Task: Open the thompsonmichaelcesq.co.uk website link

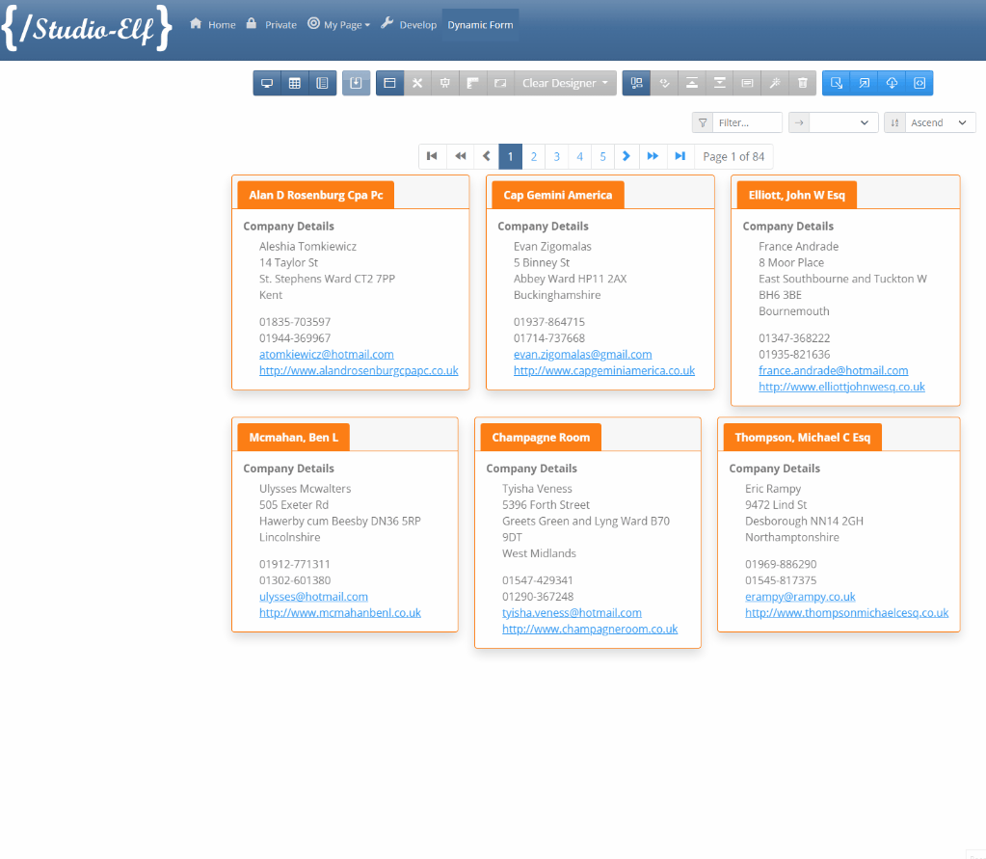Action: pos(847,613)
